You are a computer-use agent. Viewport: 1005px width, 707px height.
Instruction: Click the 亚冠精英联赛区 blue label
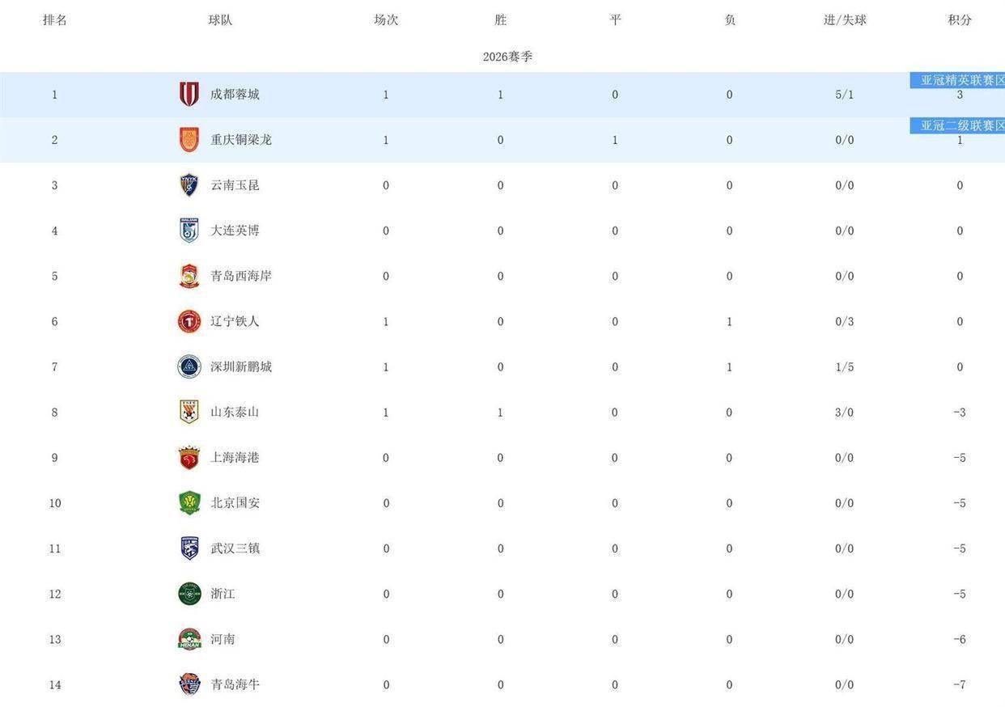pos(958,80)
